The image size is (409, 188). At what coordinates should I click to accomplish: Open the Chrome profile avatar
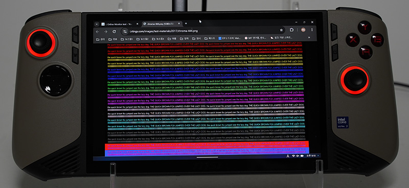(303, 30)
